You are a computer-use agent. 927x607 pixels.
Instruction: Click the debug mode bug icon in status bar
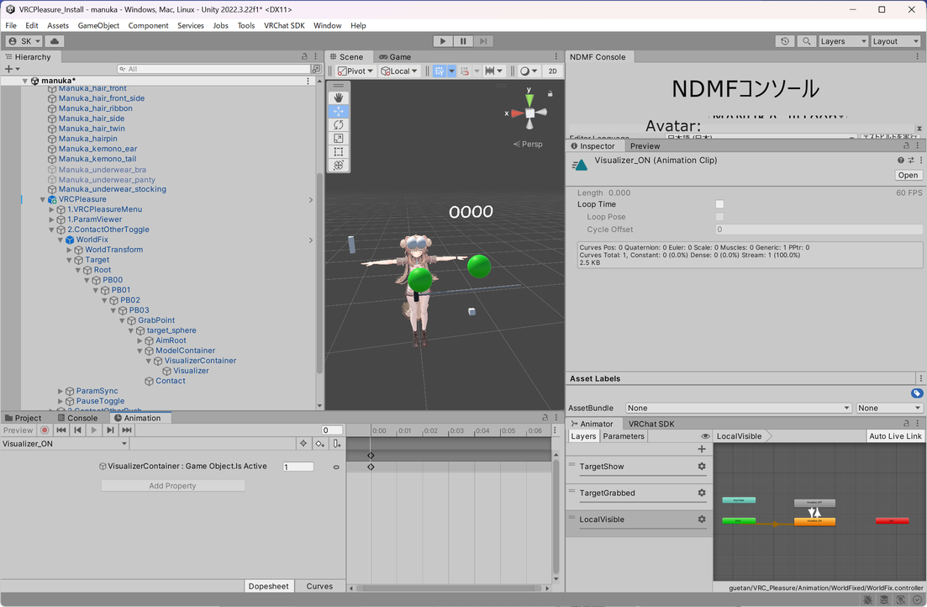click(x=867, y=600)
